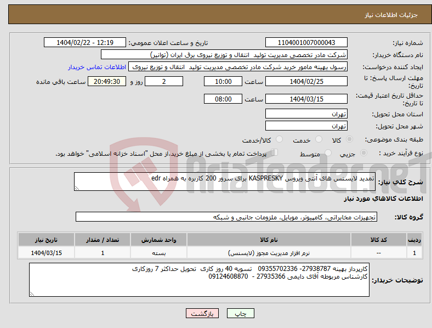Click the resize handle of the buyer notes textarea
Viewport: 432px width, 328px height.
tap(32, 294)
